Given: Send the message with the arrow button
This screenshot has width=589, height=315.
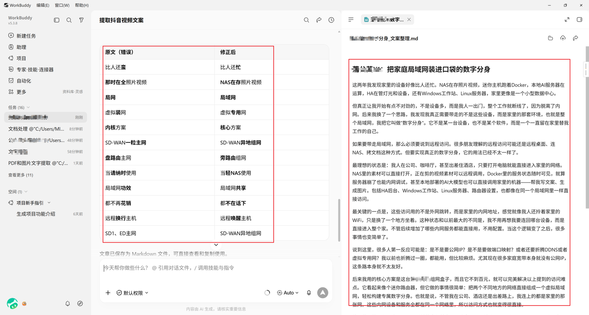Looking at the screenshot, I should (x=323, y=292).
